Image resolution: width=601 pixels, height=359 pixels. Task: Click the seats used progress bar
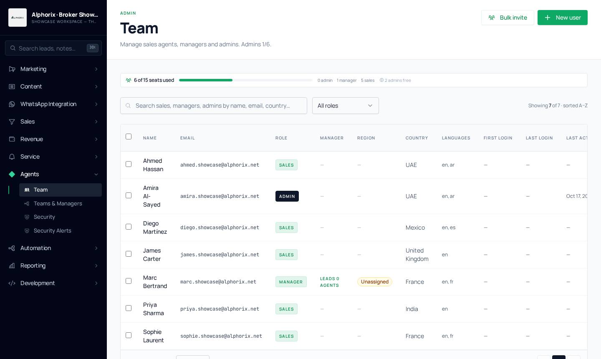coord(246,80)
